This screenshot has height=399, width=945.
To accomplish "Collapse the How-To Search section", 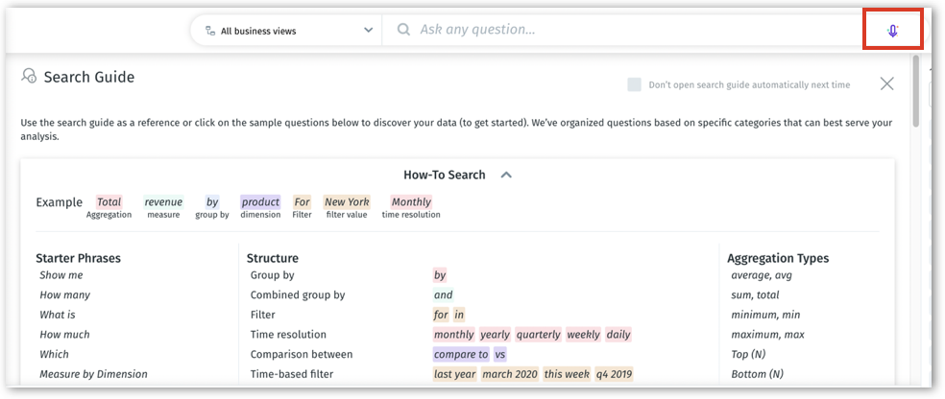I will coord(506,176).
